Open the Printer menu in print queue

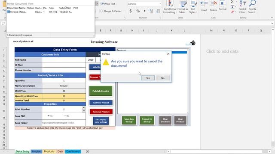point(10,4)
